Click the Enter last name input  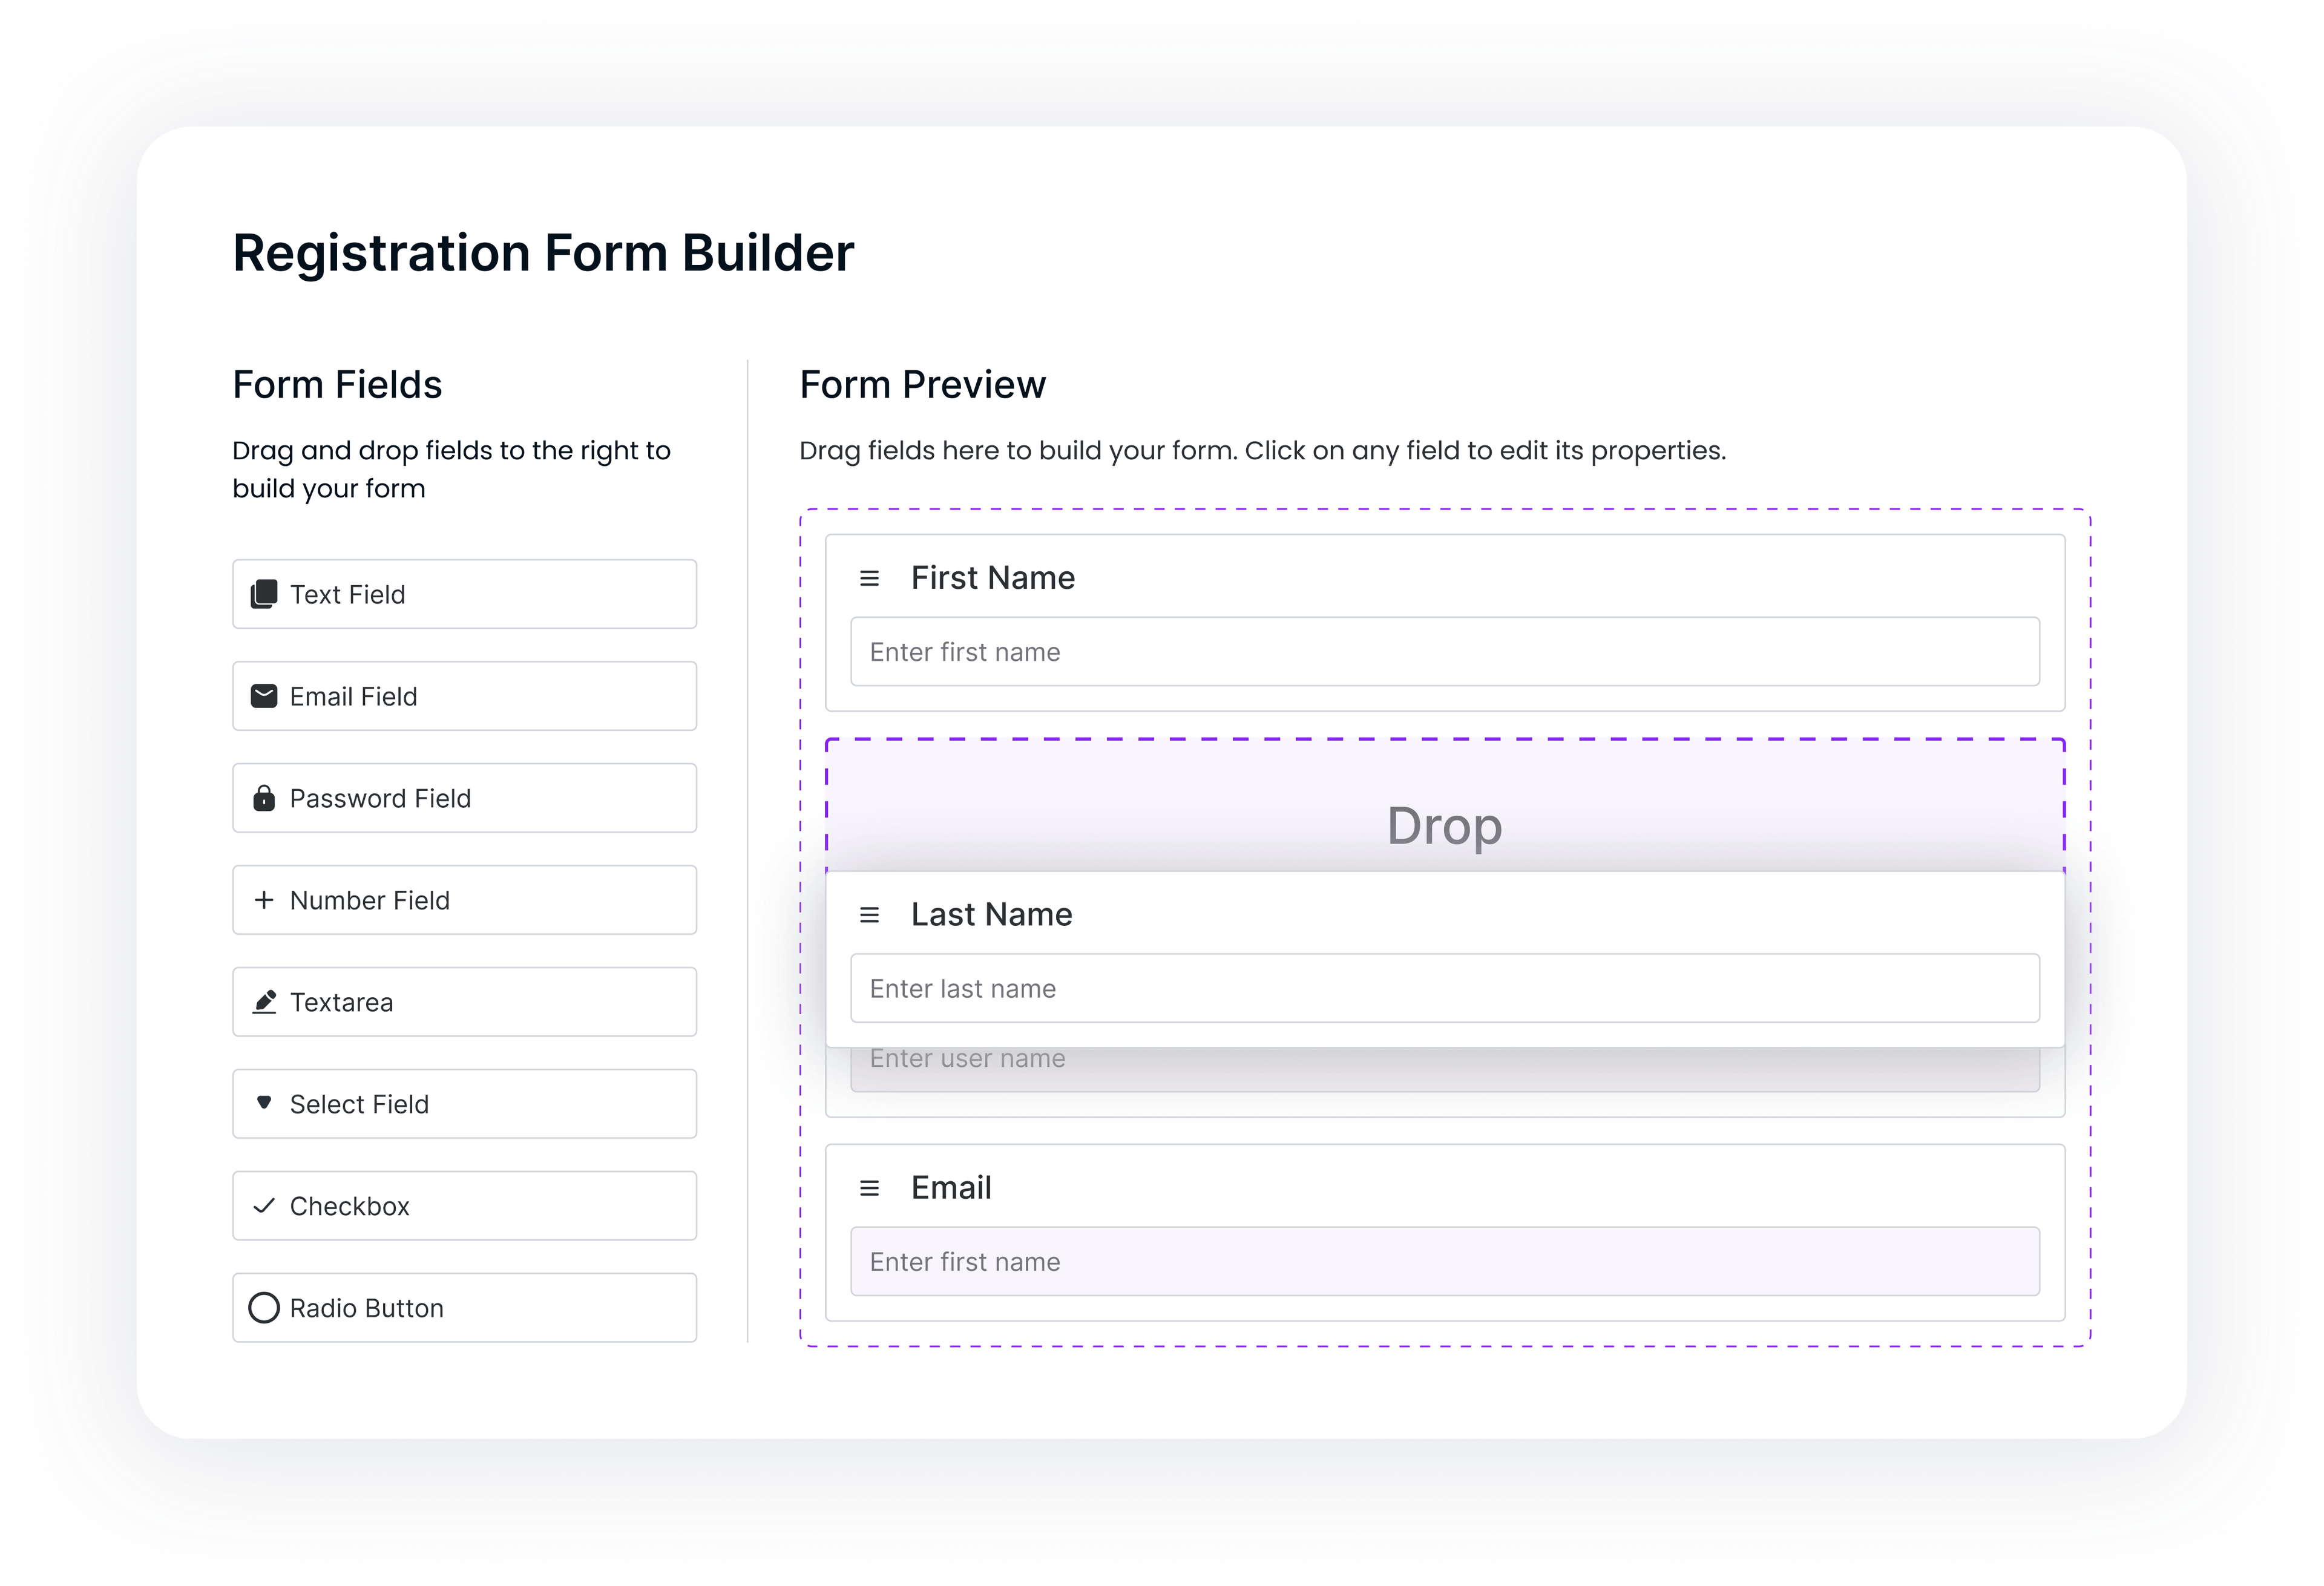pyautogui.click(x=1444, y=988)
